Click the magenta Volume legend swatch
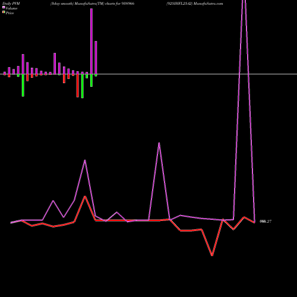Screen dimensions: 297x297 (x=4, y=8)
